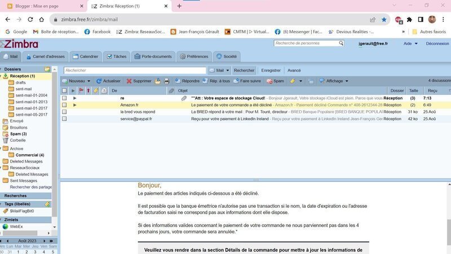Click new folder icon in Dossiers header
This screenshot has height=254, width=451.
[x=47, y=69]
